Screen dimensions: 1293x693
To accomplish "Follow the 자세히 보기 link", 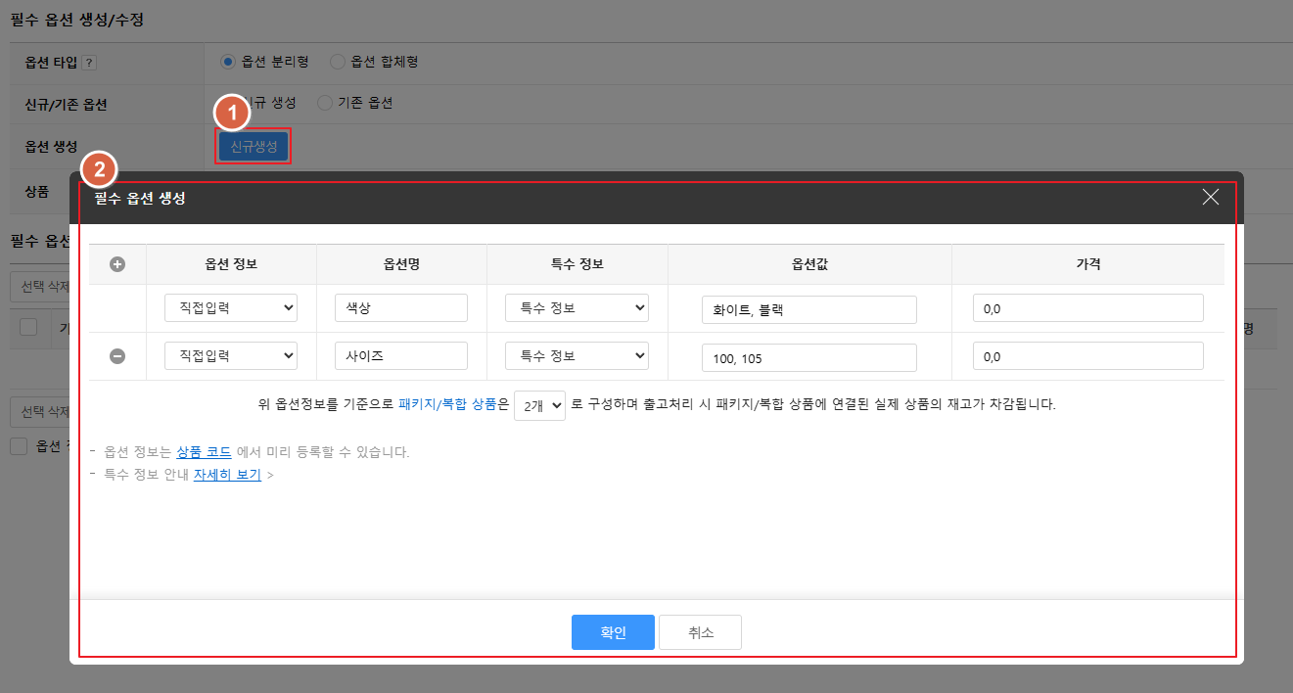I will 227,475.
